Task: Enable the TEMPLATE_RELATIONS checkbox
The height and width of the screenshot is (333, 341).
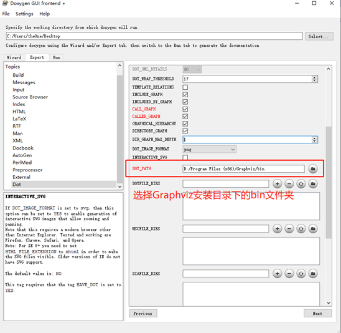Action: pos(185,87)
